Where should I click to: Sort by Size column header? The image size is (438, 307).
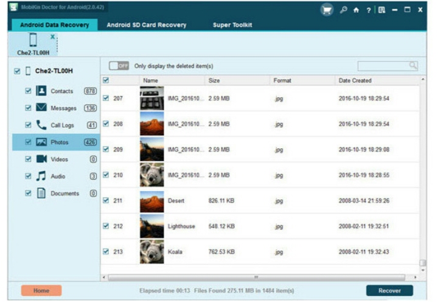[214, 80]
